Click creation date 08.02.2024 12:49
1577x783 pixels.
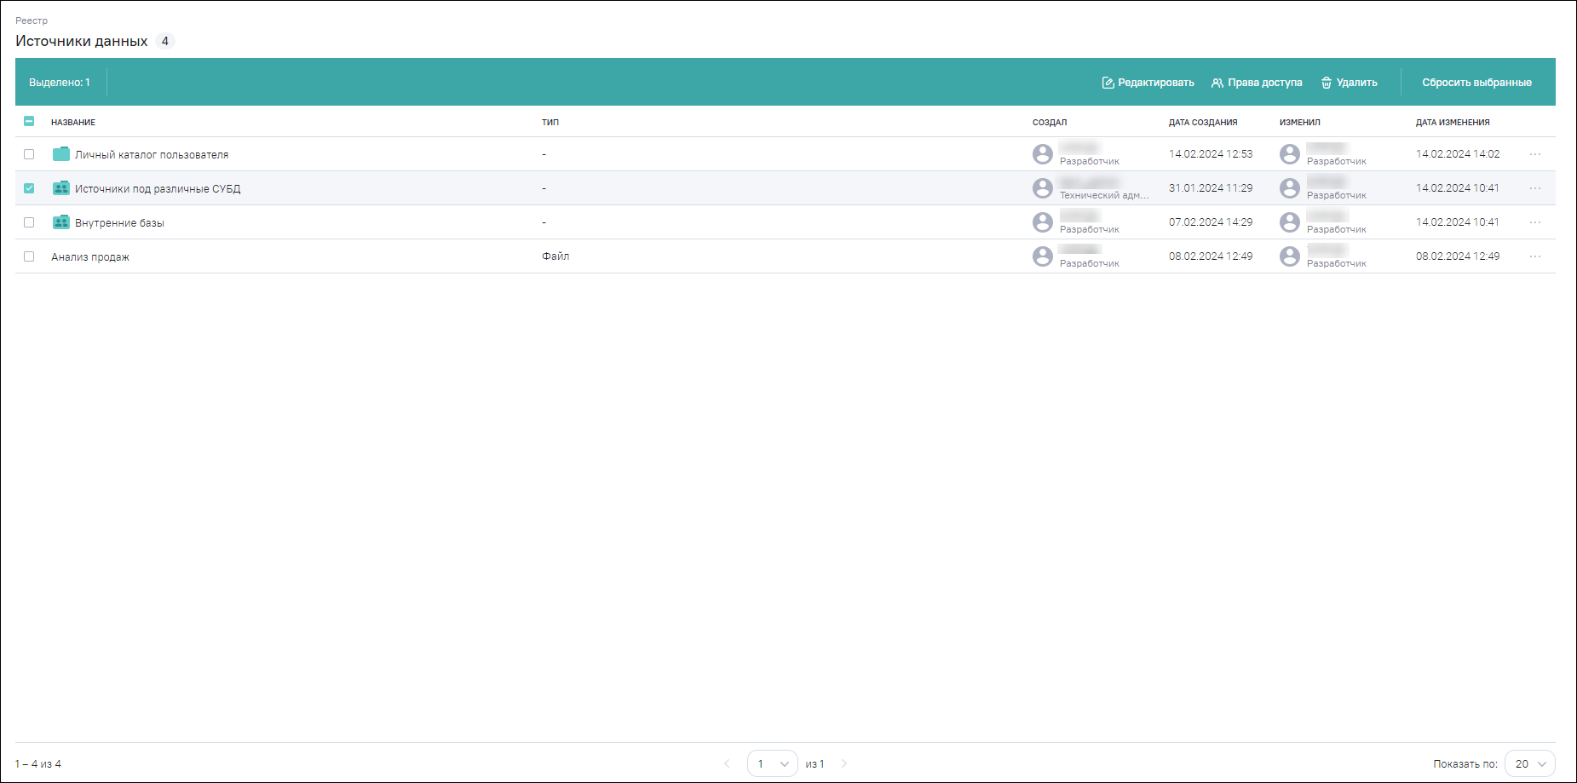coord(1211,256)
